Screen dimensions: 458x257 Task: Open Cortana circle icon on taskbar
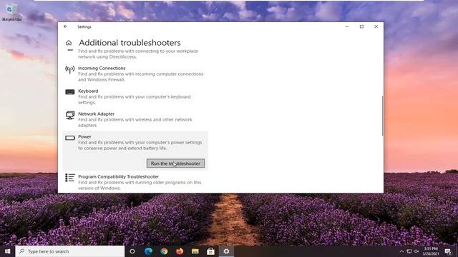[x=132, y=251]
